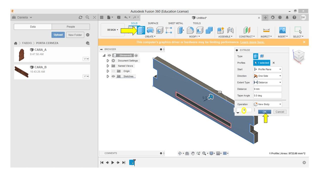Edit the Taper Angle field
Screen dimensions: 324x182
pos(268,96)
